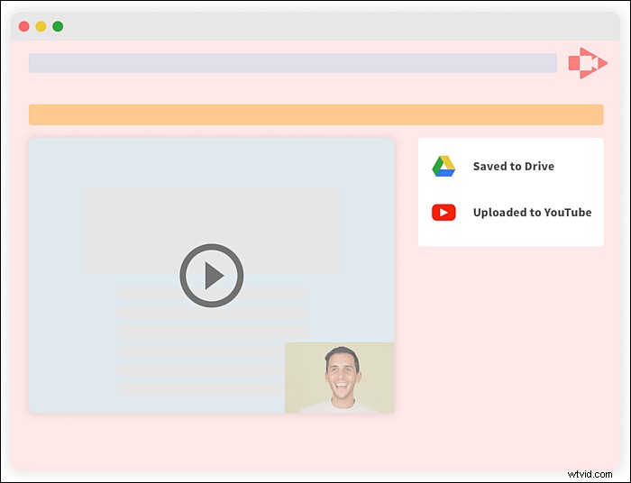Screen dimensions: 631x483
Task: Click the red screen recorder camera icon
Action: [x=588, y=63]
